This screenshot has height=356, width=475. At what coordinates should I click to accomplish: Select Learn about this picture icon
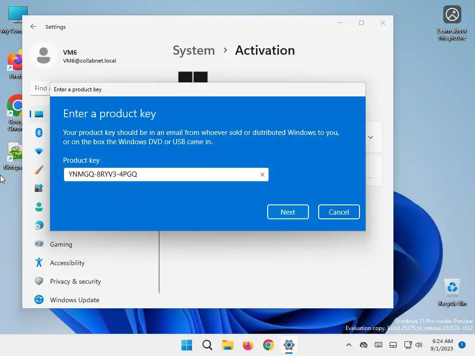point(452,23)
